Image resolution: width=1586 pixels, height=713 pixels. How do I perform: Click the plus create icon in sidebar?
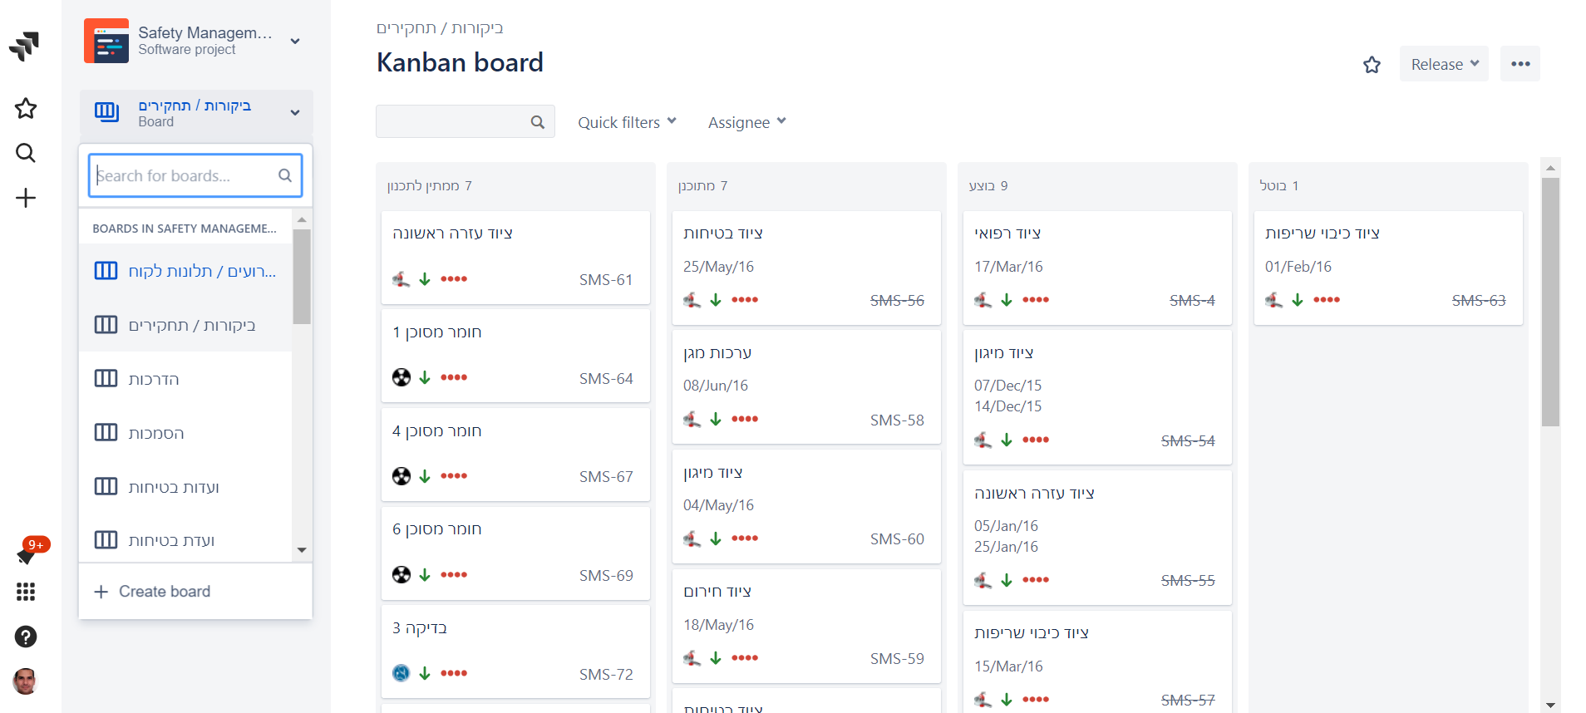point(26,198)
